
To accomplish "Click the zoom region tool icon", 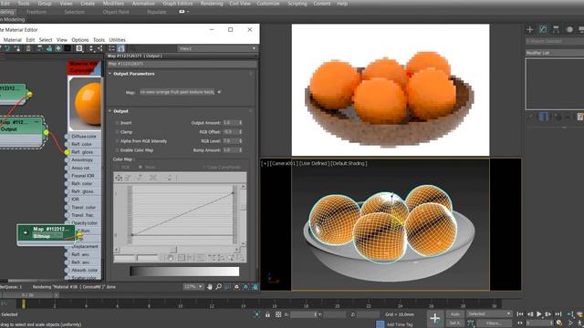I will pyautogui.click(x=227, y=287).
